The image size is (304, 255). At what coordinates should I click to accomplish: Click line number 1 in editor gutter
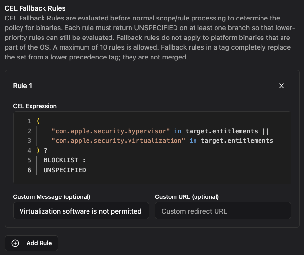[x=29, y=121]
